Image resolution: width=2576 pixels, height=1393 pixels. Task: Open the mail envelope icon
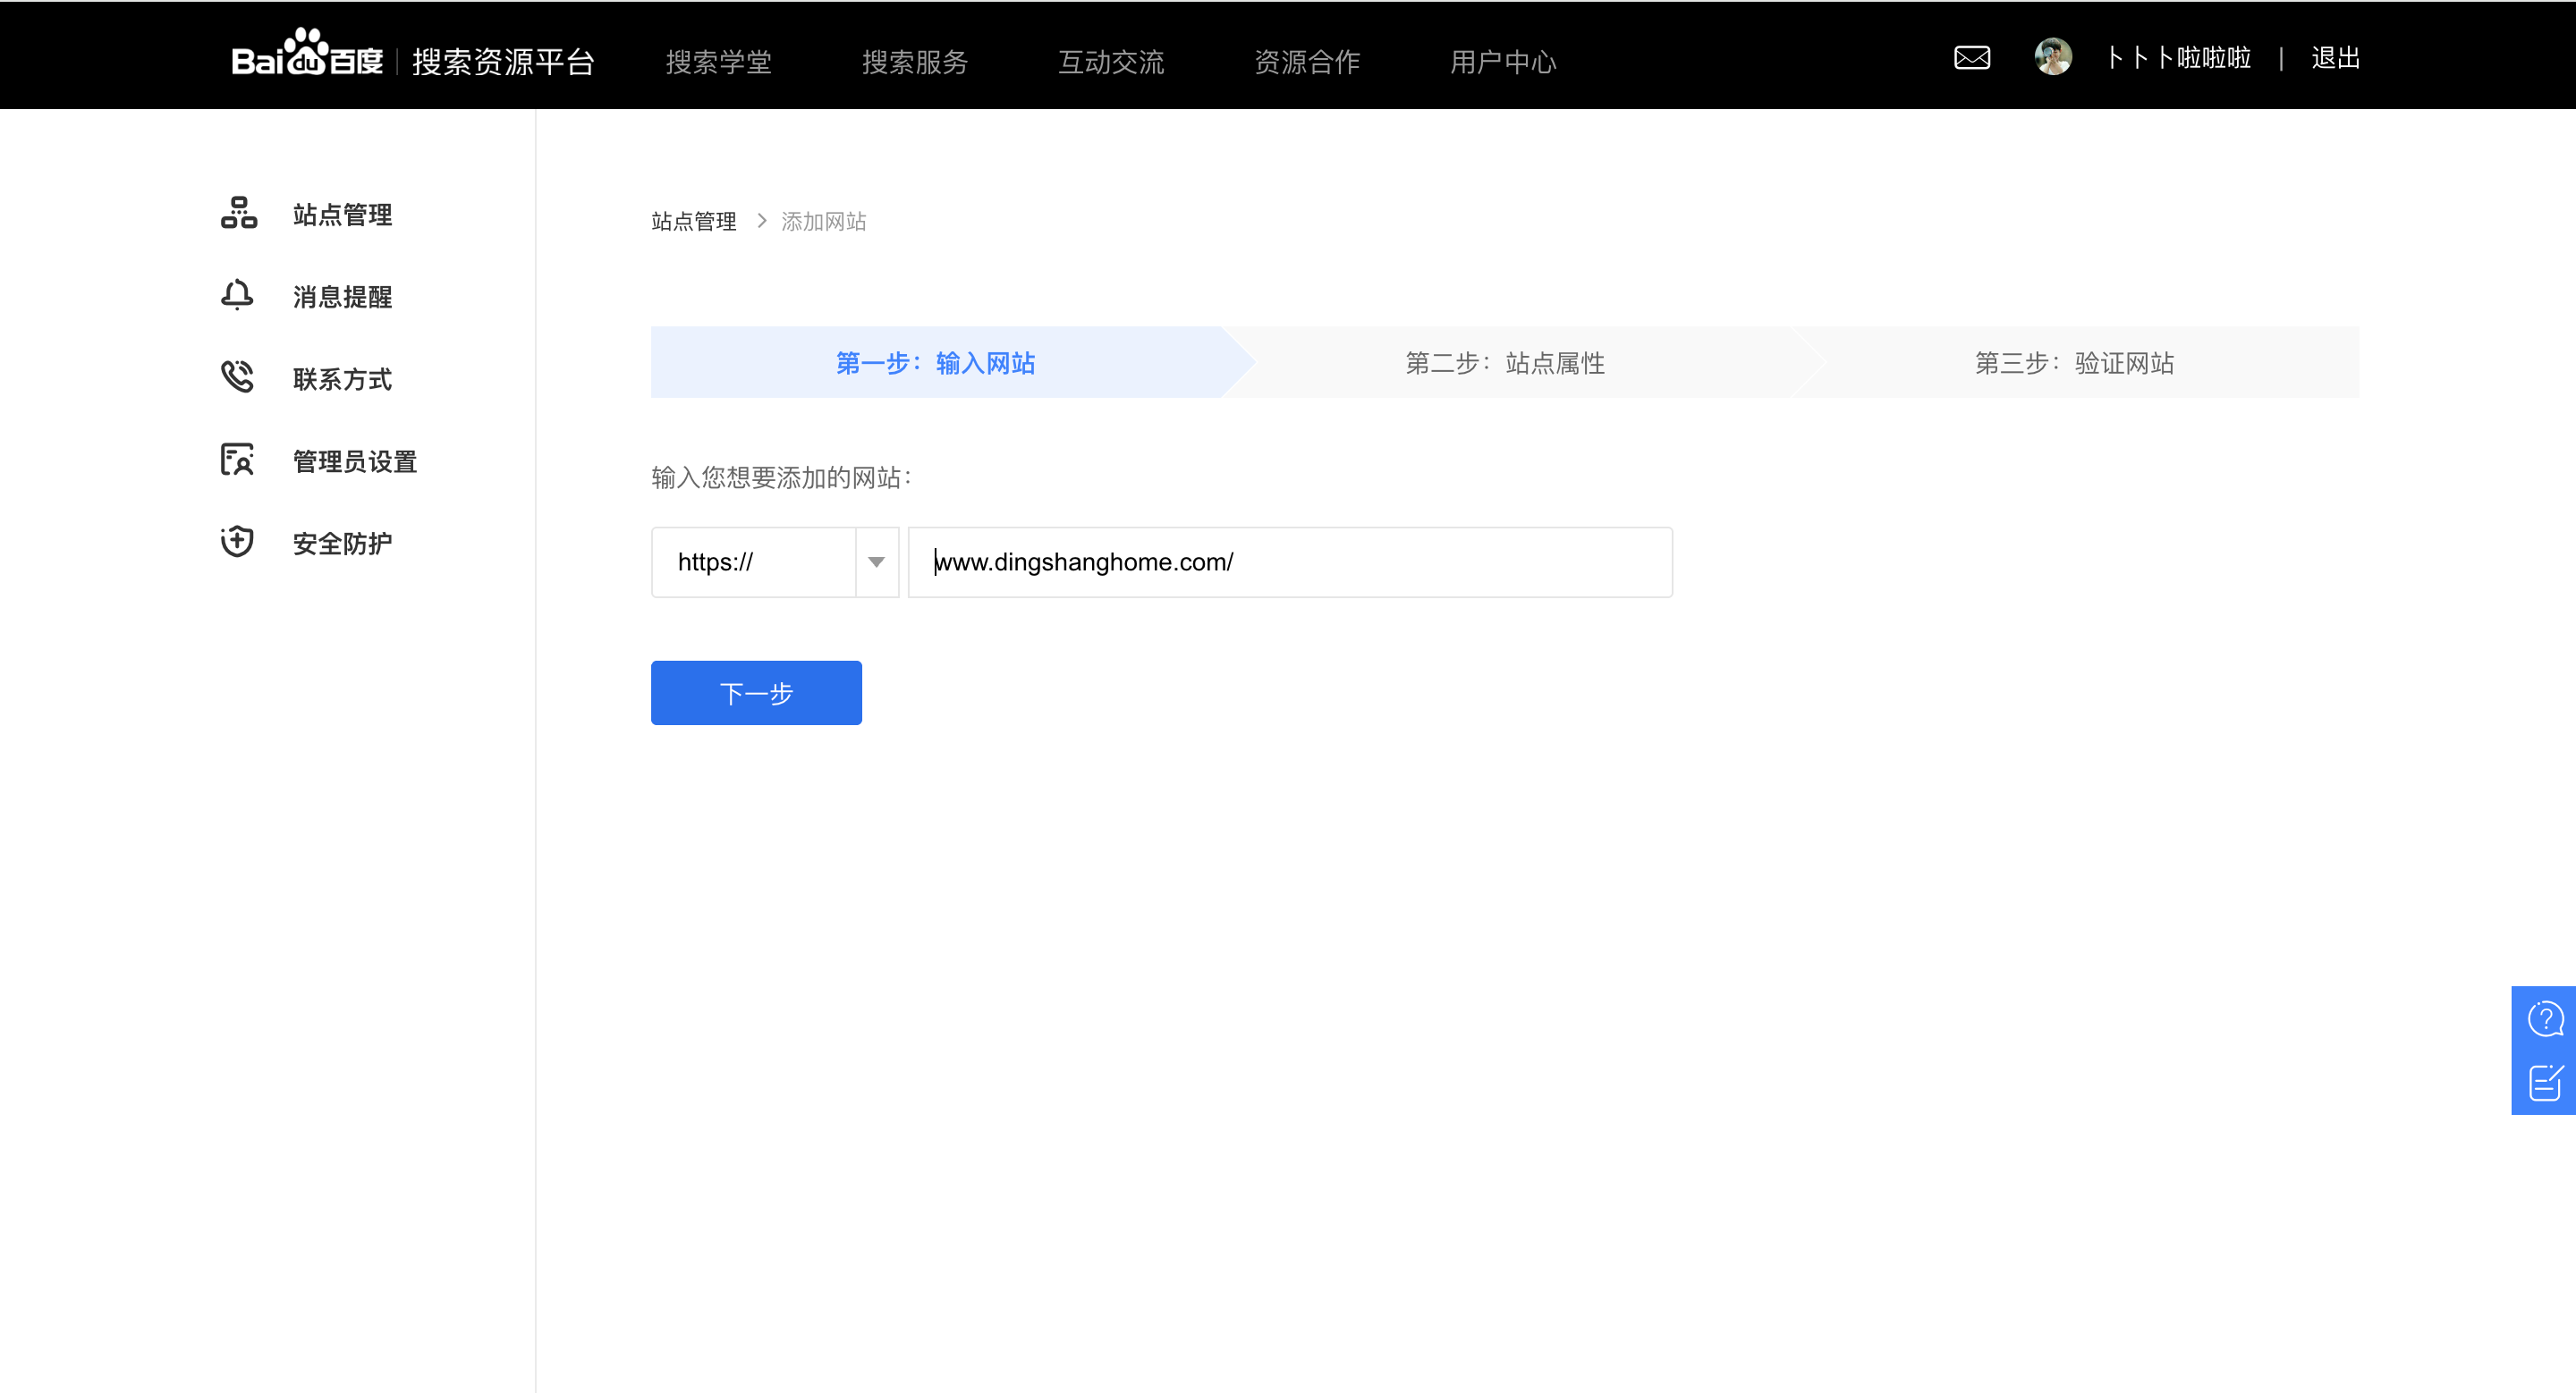tap(1971, 58)
